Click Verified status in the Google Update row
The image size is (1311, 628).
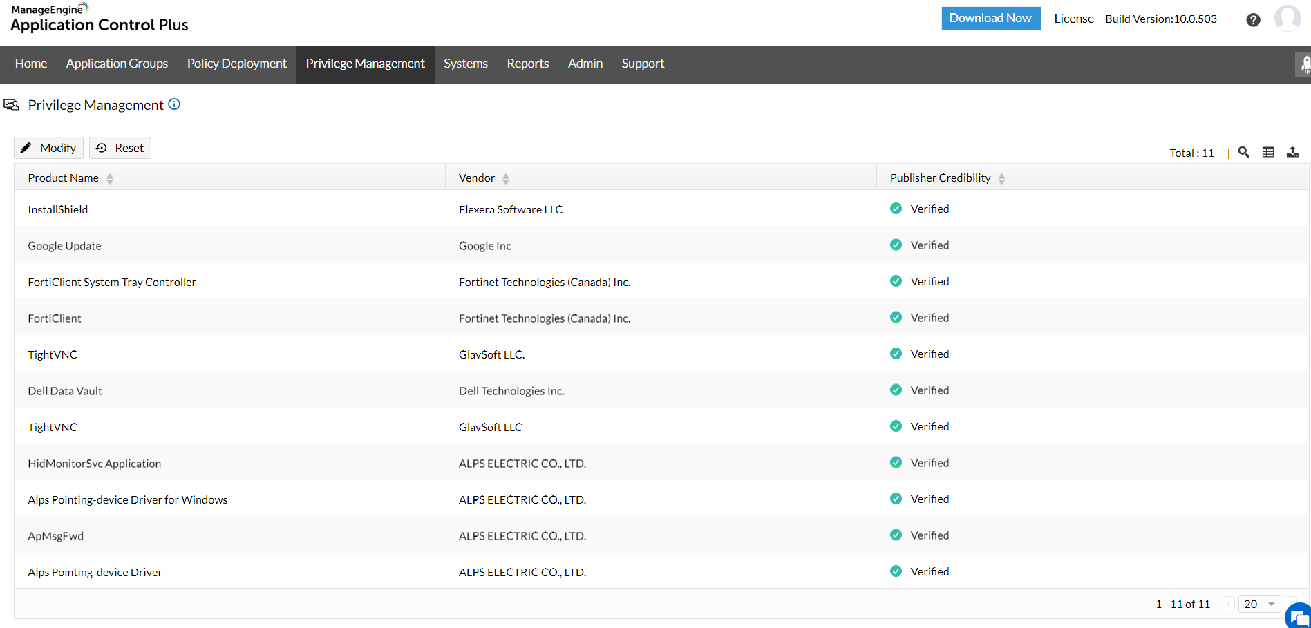pyautogui.click(x=920, y=245)
